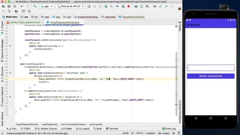Navigate back with the left arrow

pos(22,6)
